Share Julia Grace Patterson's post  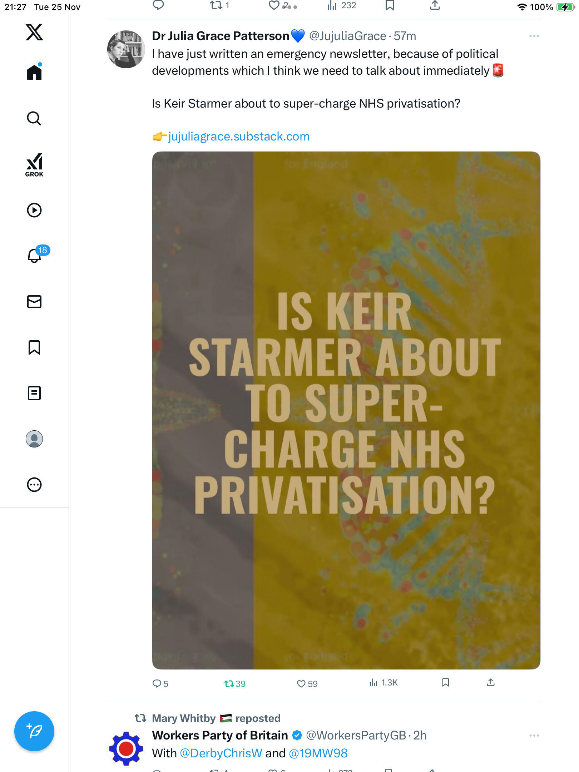click(x=491, y=683)
